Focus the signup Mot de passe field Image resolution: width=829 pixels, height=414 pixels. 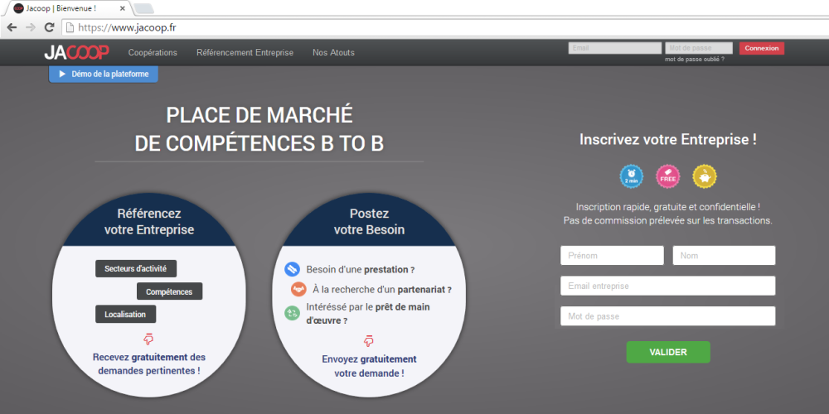[667, 316]
